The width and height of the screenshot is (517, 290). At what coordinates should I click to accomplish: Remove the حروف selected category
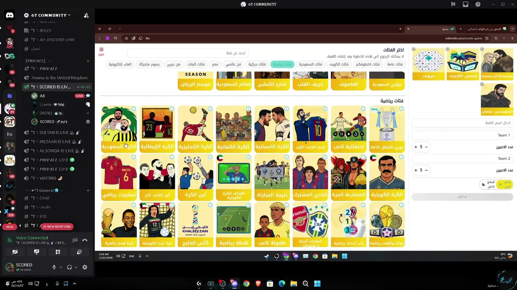click(414, 49)
